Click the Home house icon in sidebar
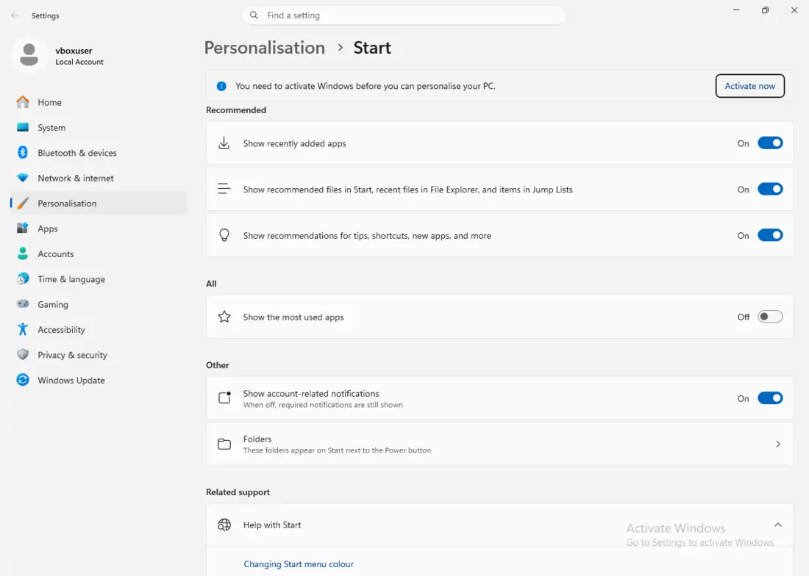 pos(23,102)
